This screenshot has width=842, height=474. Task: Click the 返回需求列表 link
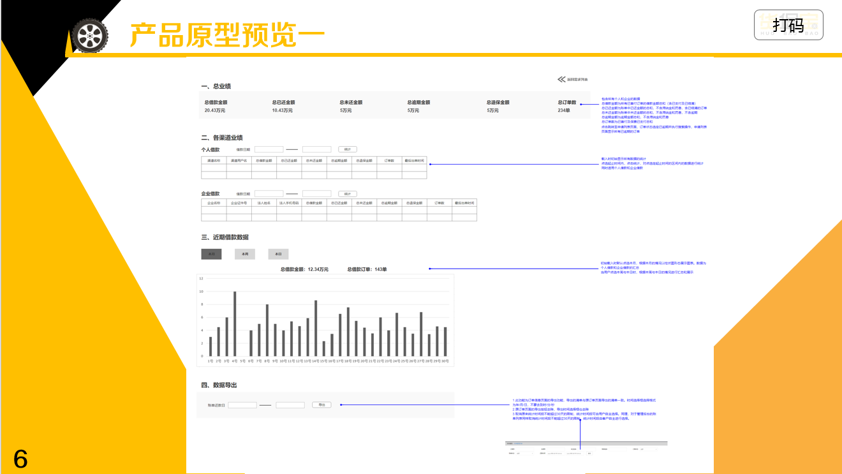[577, 80]
